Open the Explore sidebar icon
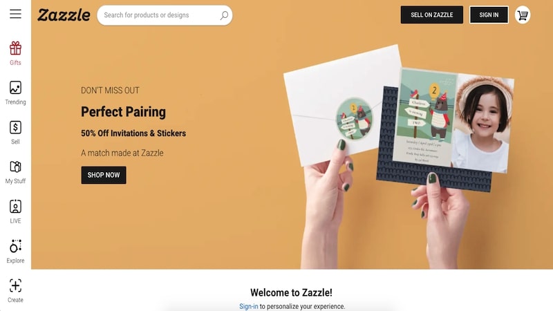 click(15, 246)
